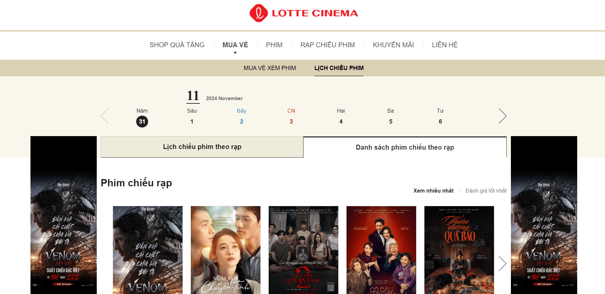The image size is (605, 294).
Task: Click the Phim chiếu rạp heading
Action: coord(136,183)
